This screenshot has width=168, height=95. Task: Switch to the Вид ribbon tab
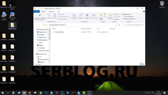click(58, 12)
